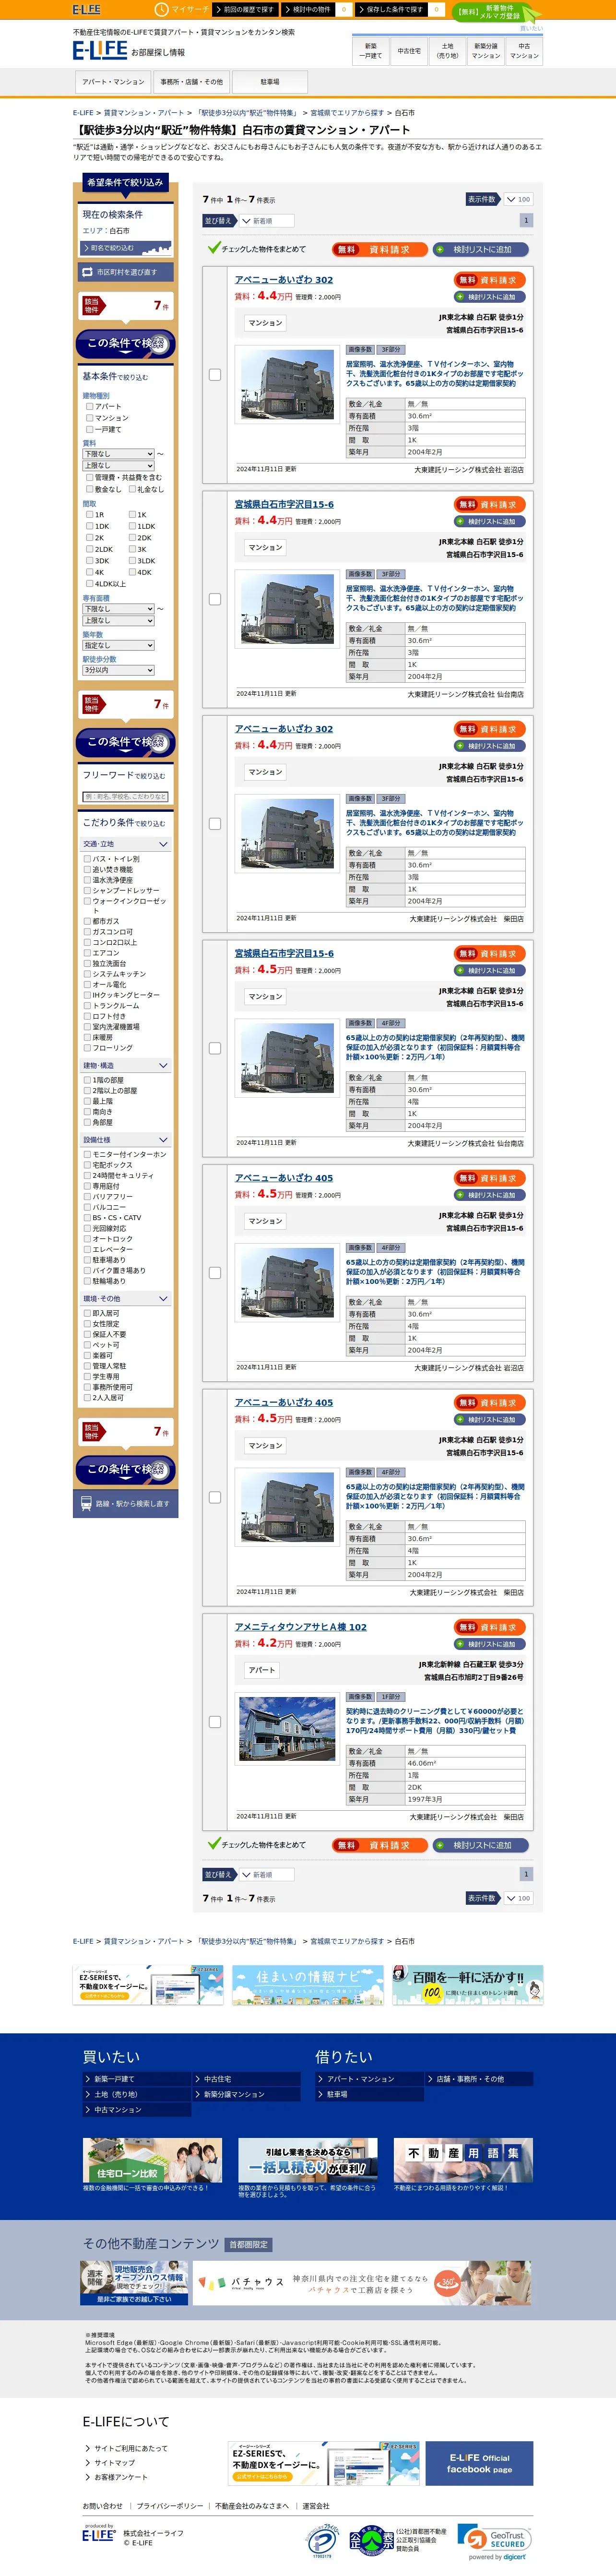
Task: Open EZ-SERIES banner below the breadcrumbs
Action: point(148,1984)
